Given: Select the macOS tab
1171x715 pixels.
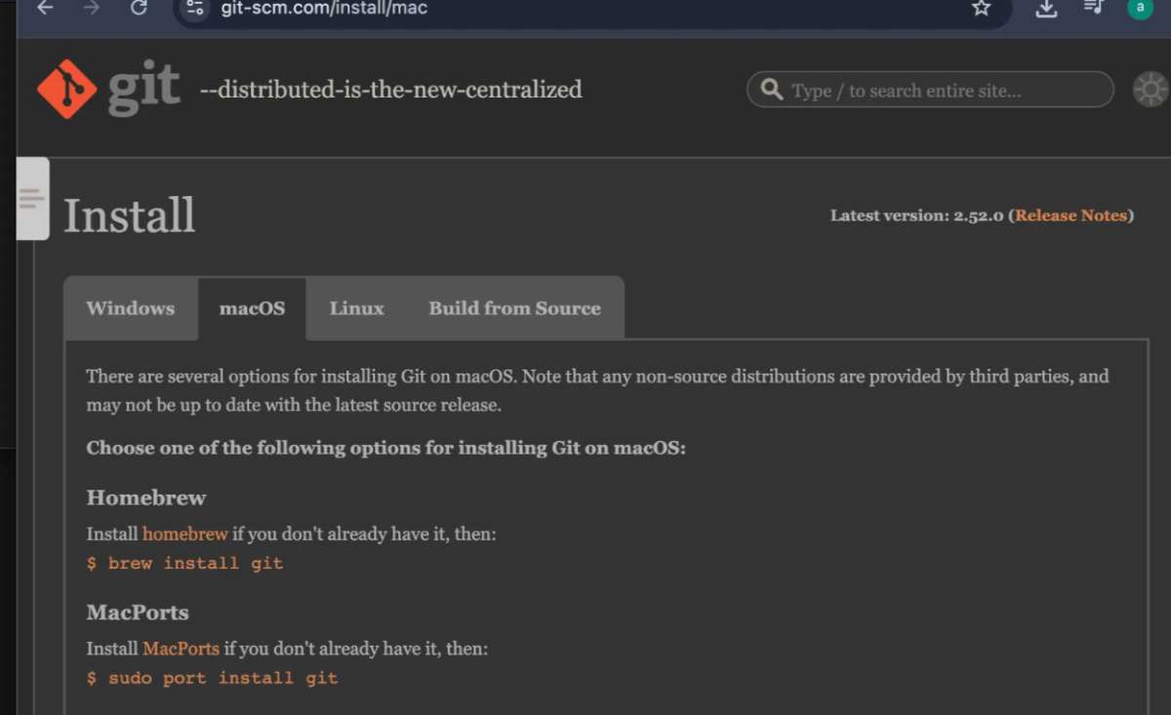Looking at the screenshot, I should click(x=252, y=308).
